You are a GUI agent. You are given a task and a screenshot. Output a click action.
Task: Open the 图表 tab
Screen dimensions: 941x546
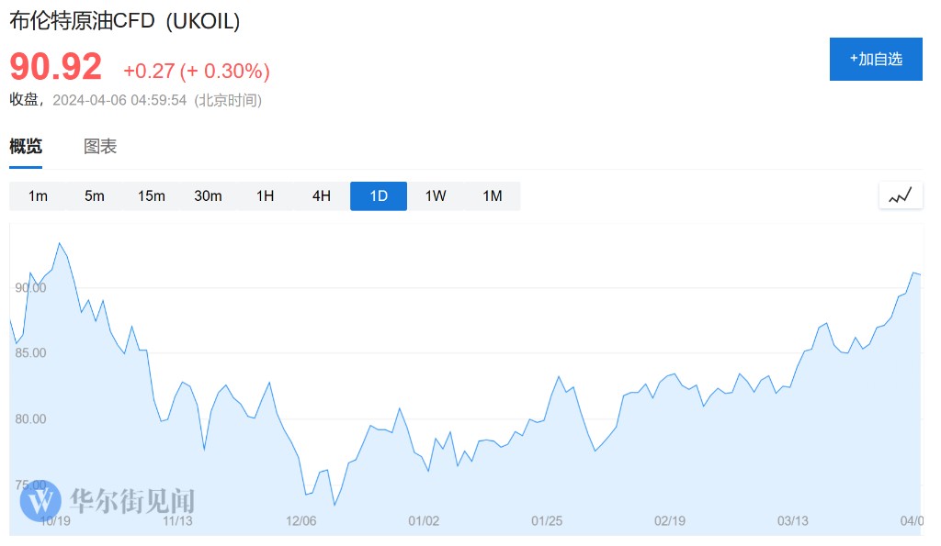100,146
